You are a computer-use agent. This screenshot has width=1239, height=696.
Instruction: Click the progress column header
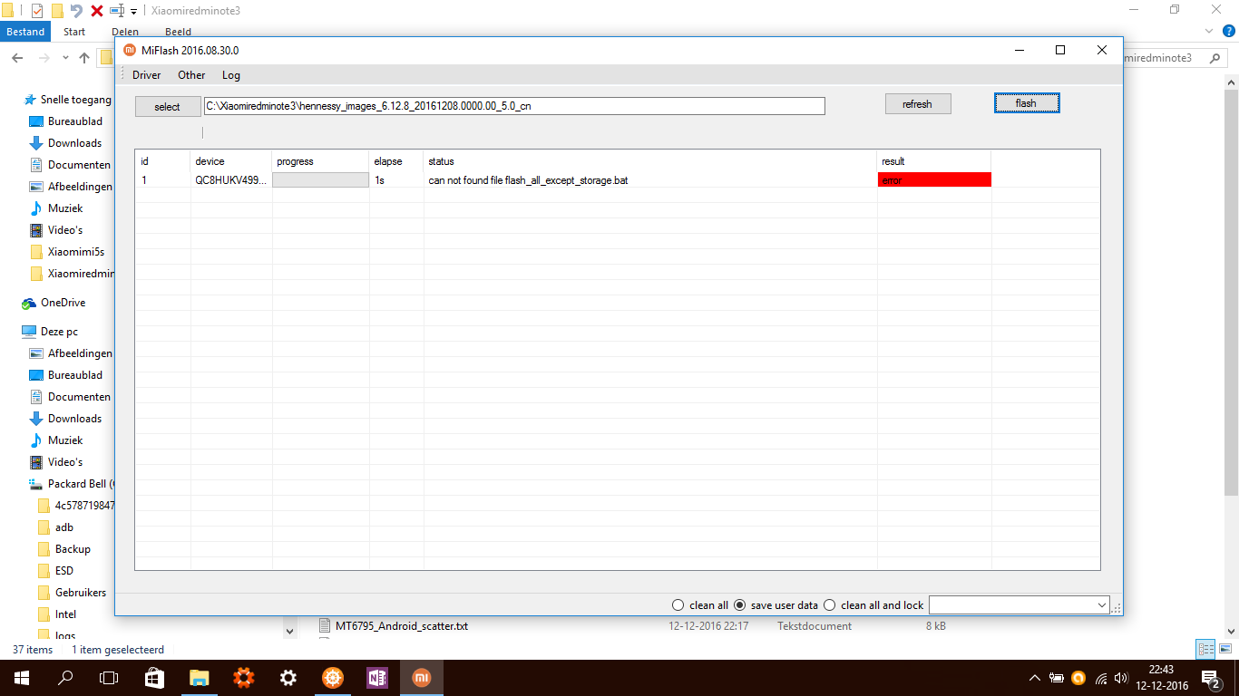(x=295, y=161)
